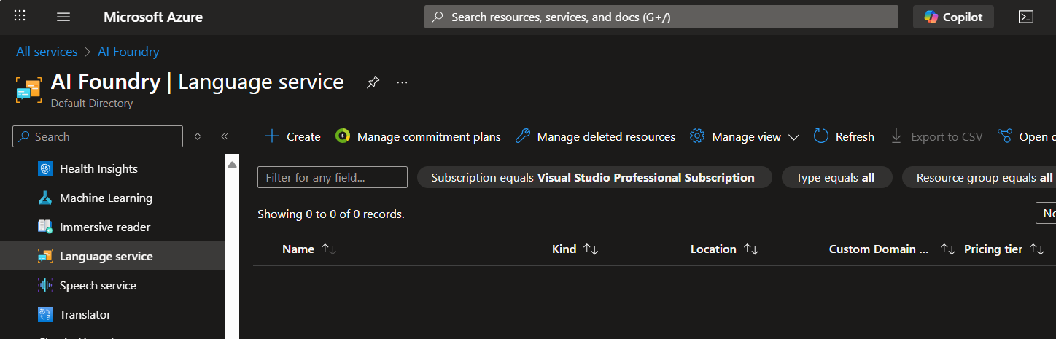
Task: Open the hamburger portal menu
Action: 63,17
